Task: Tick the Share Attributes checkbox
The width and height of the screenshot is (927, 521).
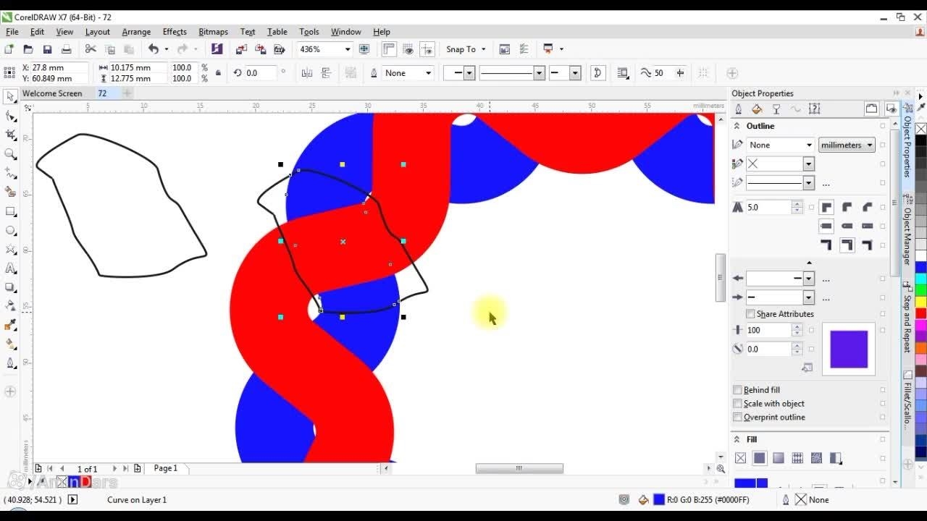Action: click(750, 314)
